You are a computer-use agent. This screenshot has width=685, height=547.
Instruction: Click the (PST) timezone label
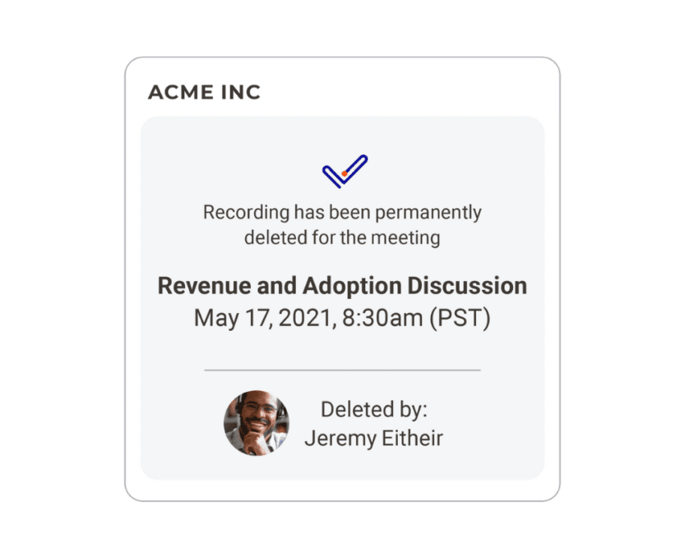pos(461,318)
